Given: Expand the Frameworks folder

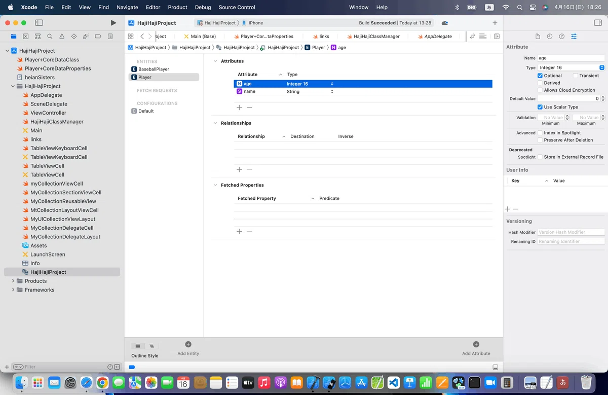Looking at the screenshot, I should pyautogui.click(x=13, y=290).
